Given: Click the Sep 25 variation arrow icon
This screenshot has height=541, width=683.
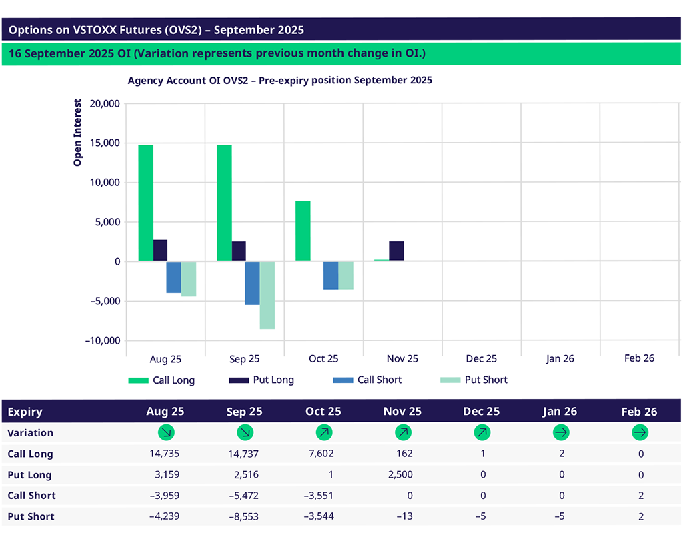Looking at the screenshot, I should 245,432.
